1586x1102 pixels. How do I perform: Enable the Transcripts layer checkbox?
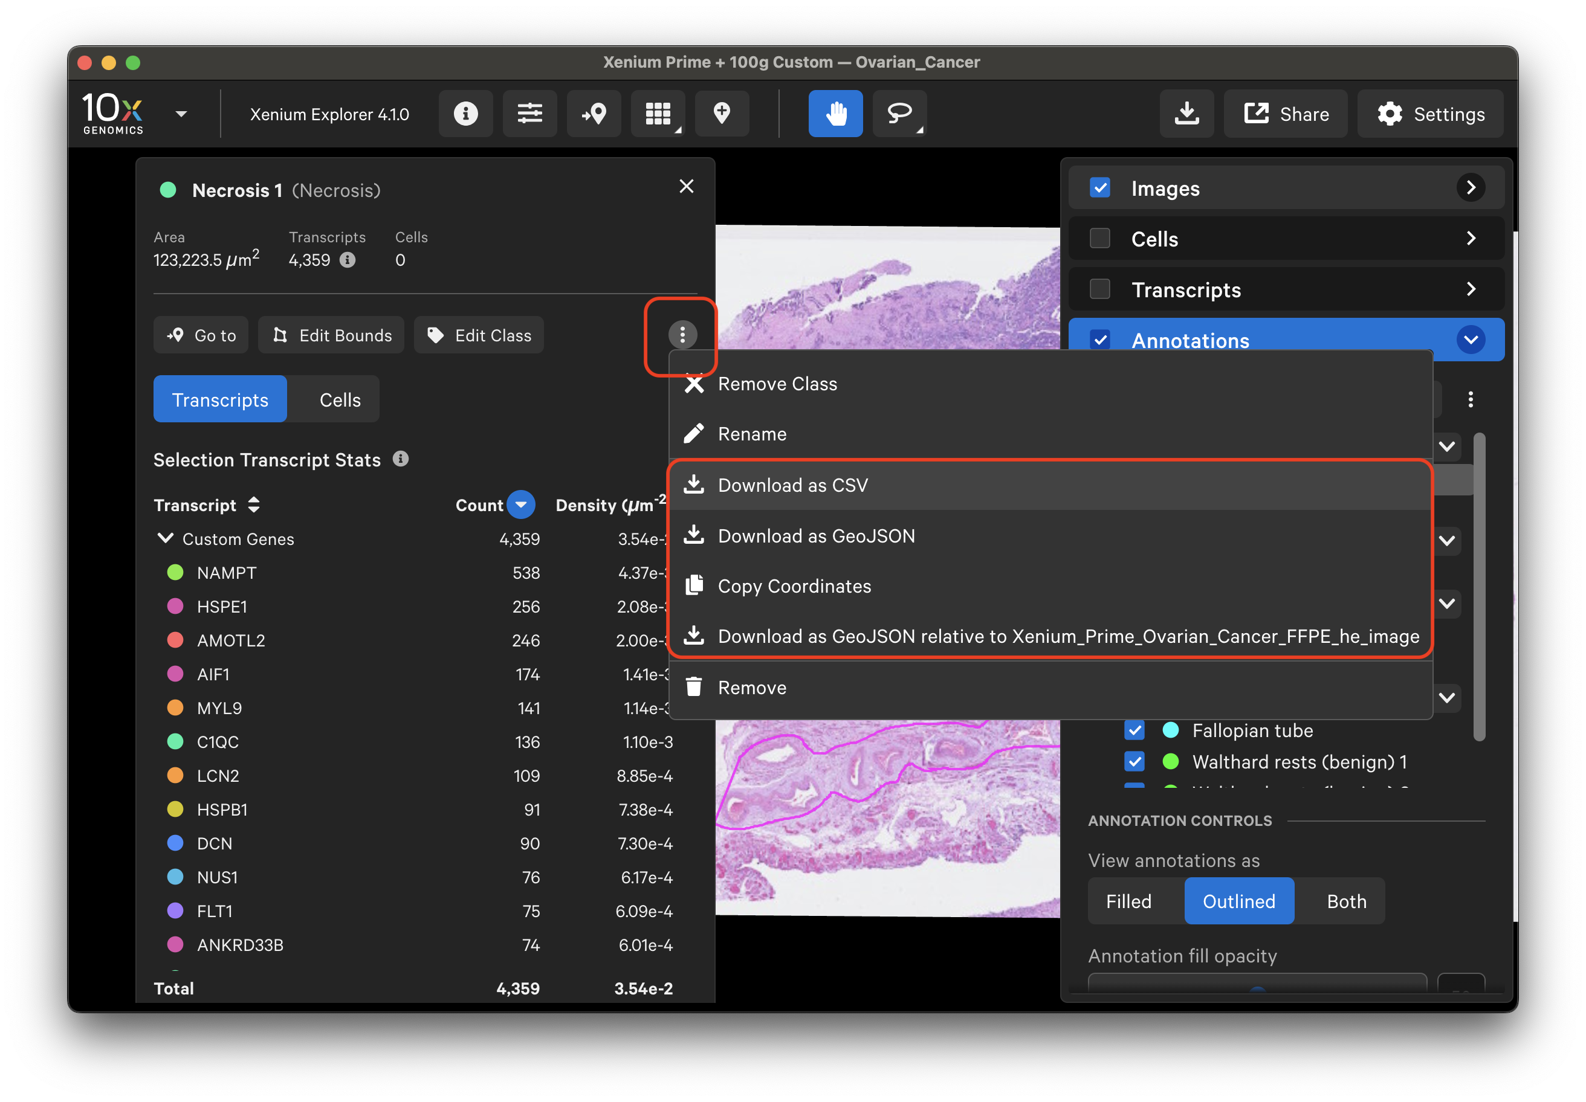tap(1099, 289)
